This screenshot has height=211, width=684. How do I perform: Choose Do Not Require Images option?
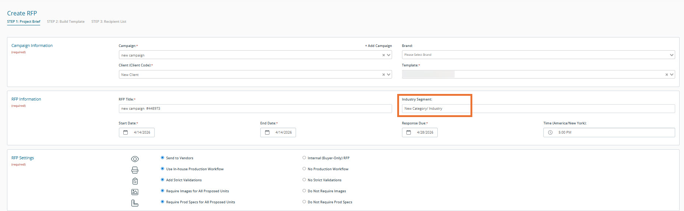click(304, 191)
